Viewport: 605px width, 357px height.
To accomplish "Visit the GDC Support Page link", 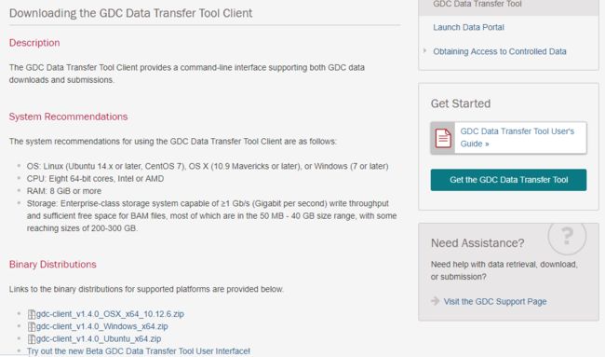I will 495,301.
